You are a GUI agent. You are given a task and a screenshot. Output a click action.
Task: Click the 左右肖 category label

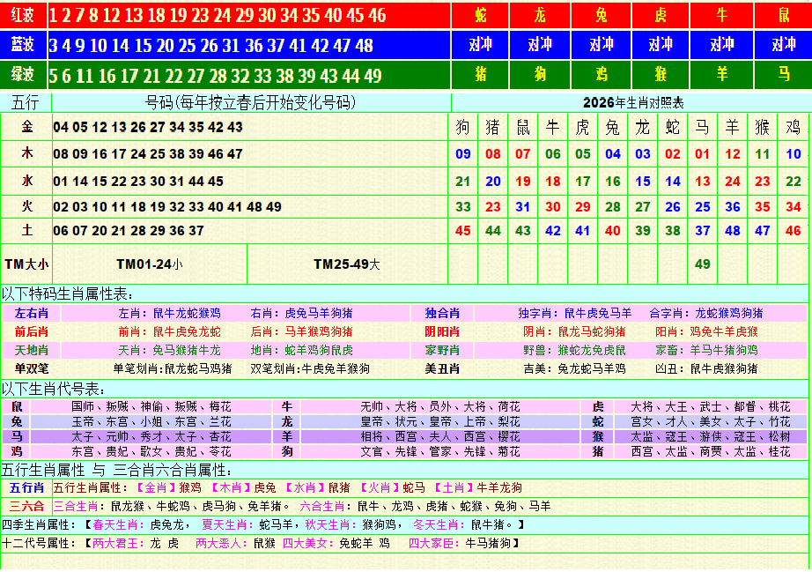(x=32, y=313)
